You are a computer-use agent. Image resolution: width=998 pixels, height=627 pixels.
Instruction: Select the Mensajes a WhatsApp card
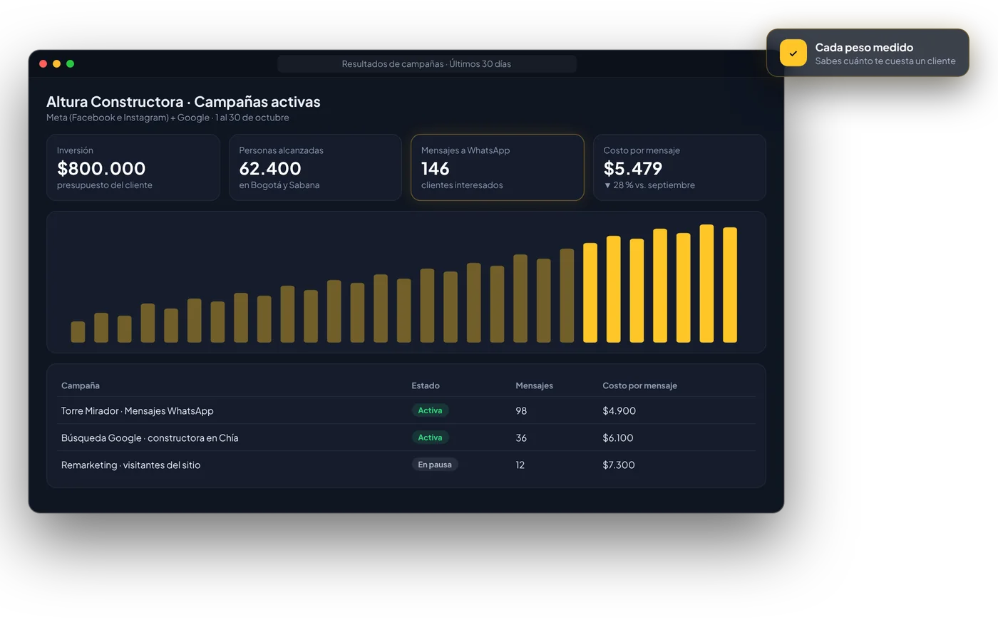point(498,167)
